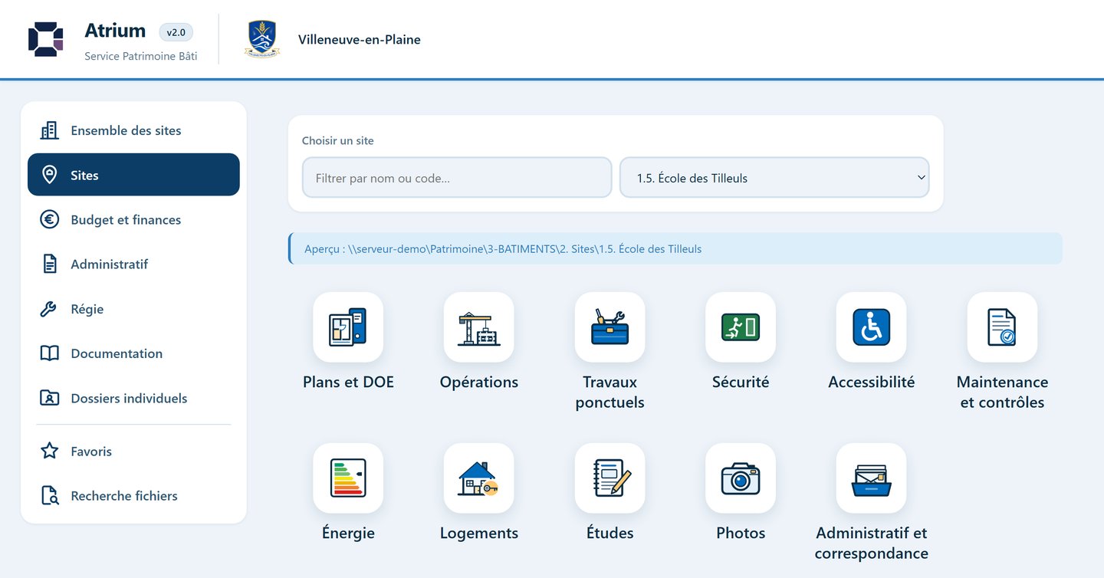
Task: Open the Travaux ponctuels toolbox icon
Action: tap(610, 327)
